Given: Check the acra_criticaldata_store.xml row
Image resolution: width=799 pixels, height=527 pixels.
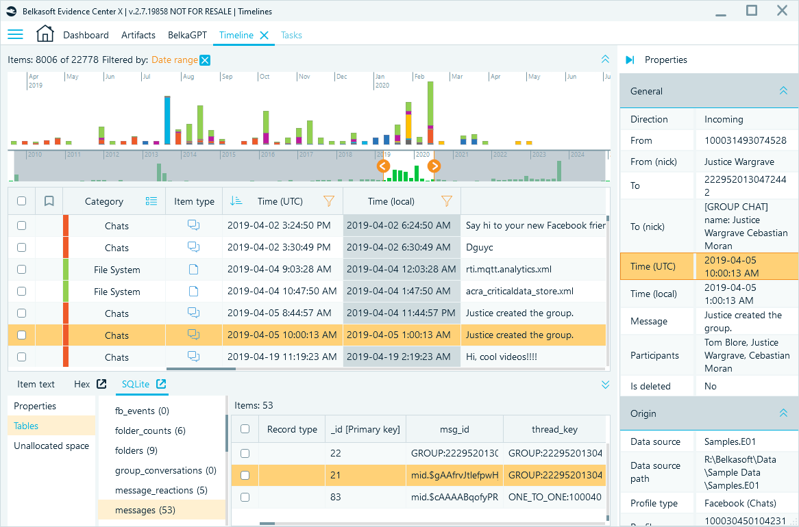Looking at the screenshot, I should 21,292.
